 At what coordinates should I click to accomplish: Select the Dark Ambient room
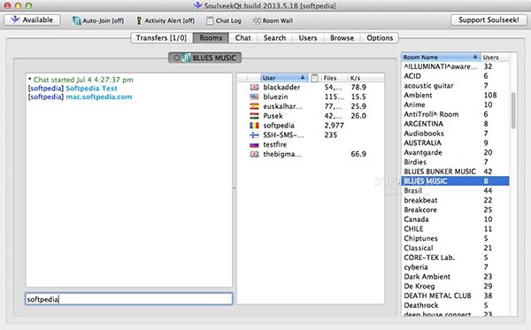coord(455,277)
